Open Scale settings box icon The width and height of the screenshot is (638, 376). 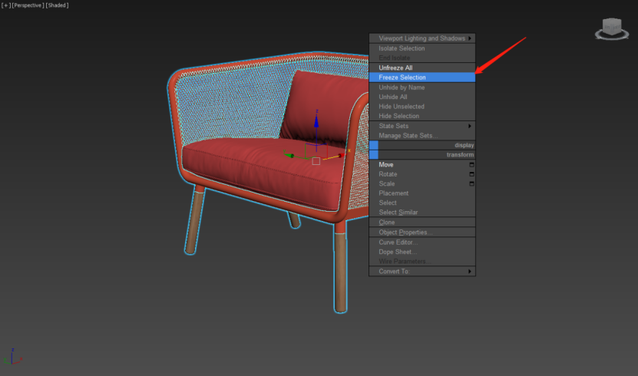471,184
